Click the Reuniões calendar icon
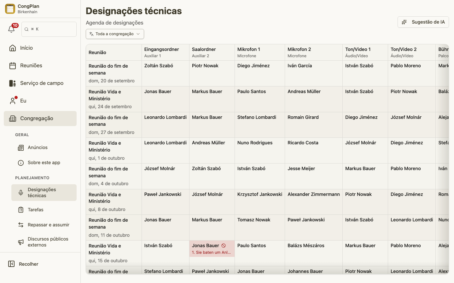Viewport: 454px width, 283px height. tap(13, 66)
